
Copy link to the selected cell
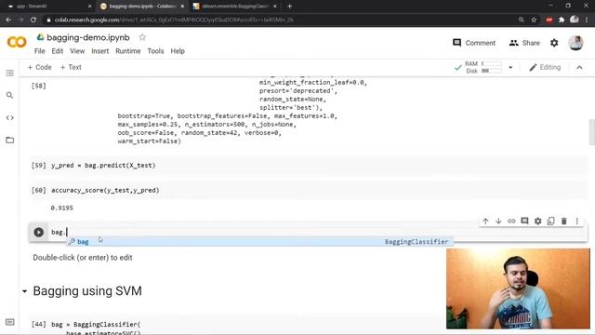pyautogui.click(x=511, y=221)
